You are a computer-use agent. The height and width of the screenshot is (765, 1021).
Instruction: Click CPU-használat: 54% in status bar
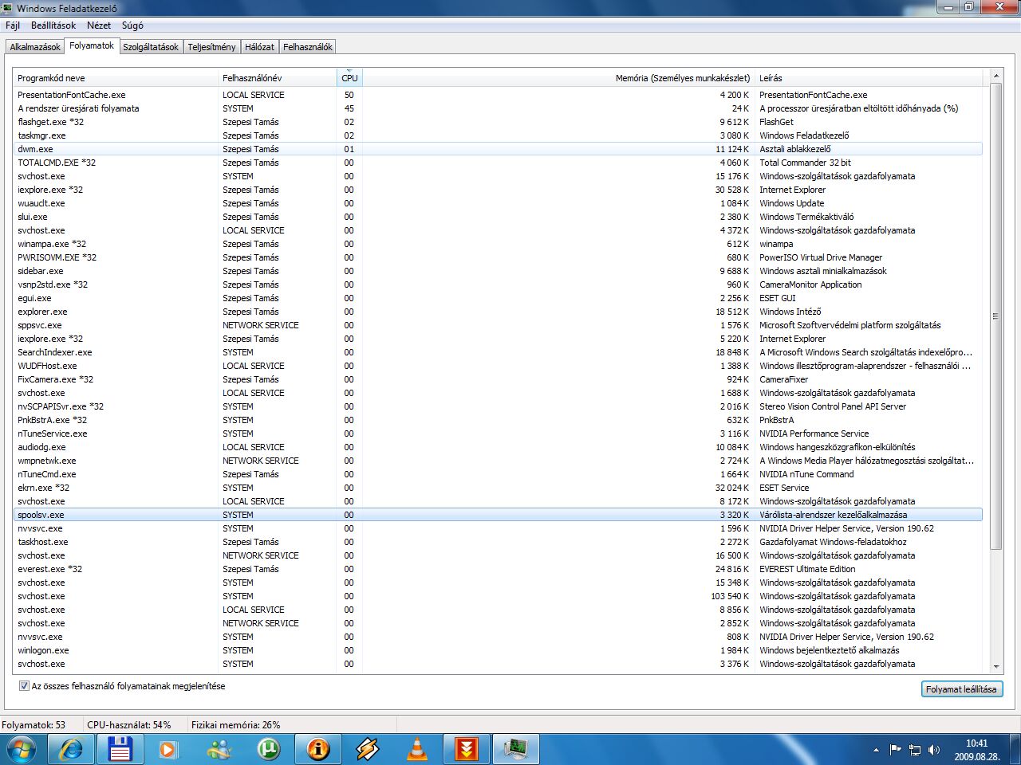point(129,725)
